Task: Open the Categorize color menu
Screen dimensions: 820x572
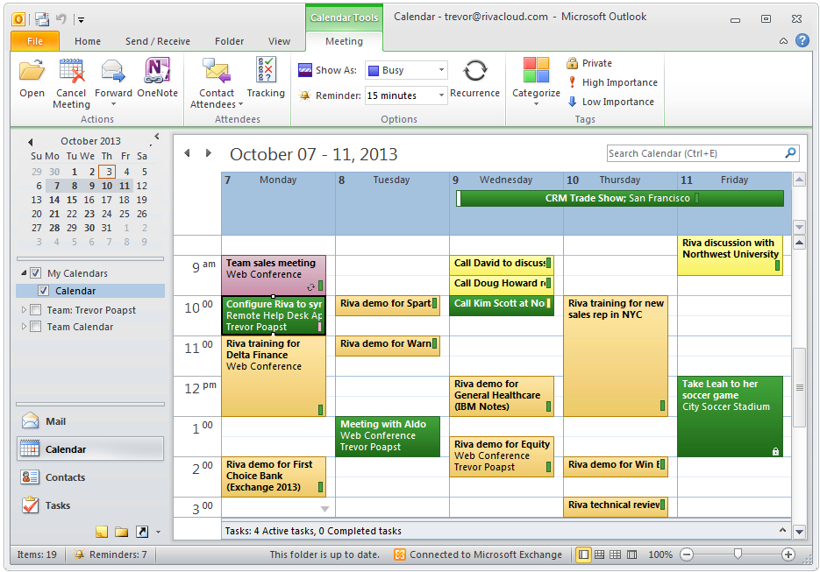Action: point(536,81)
